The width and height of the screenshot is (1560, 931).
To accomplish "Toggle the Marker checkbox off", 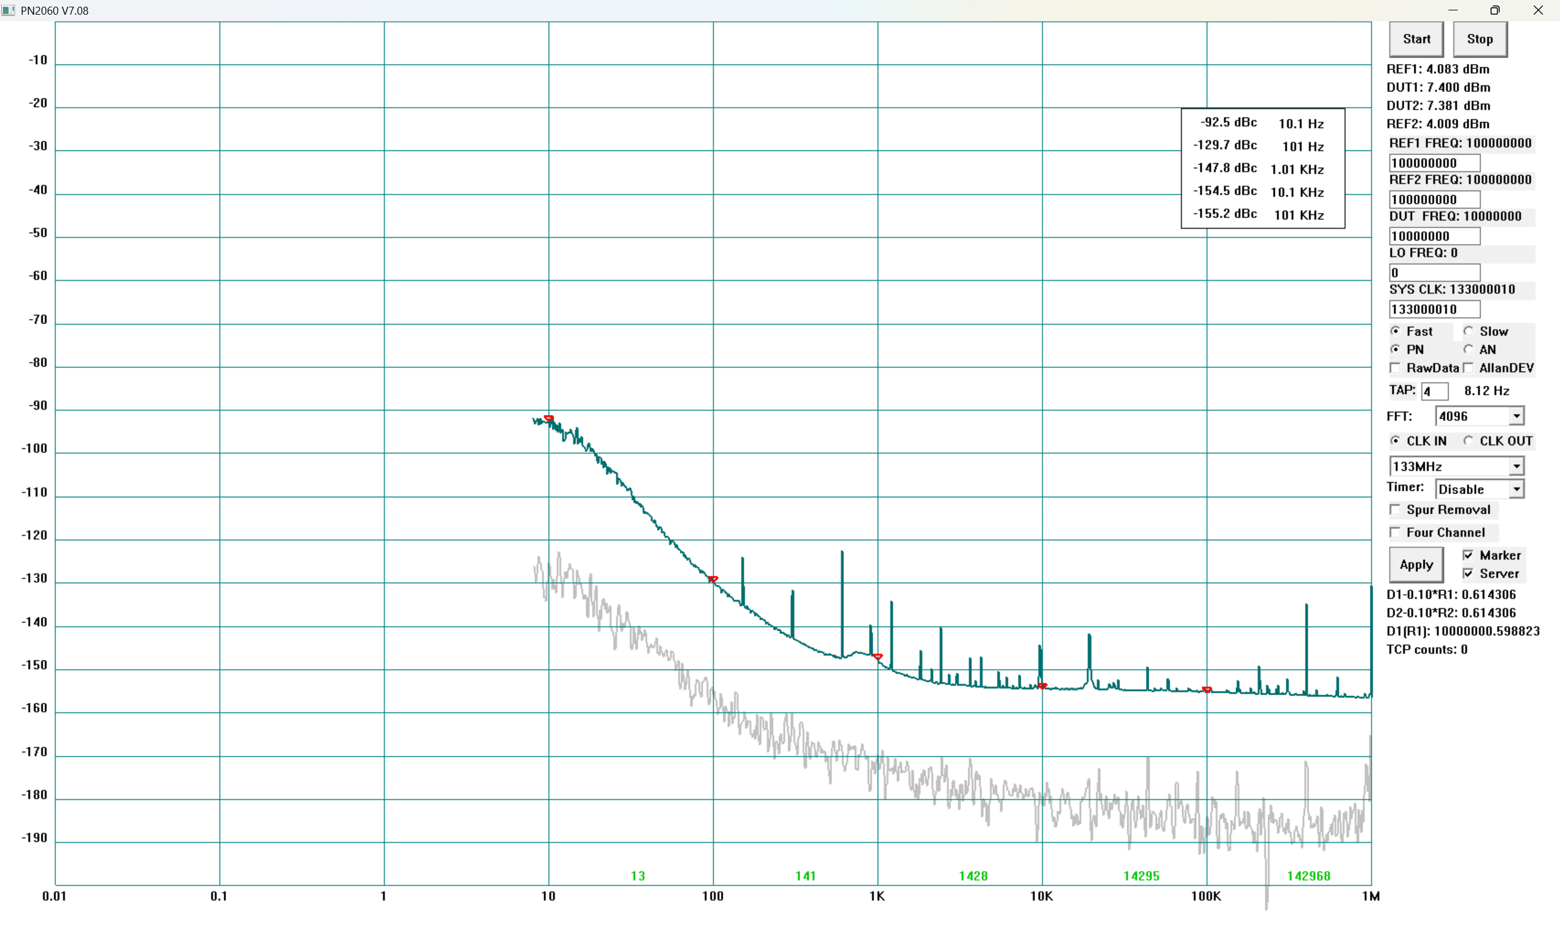I will pyautogui.click(x=1469, y=555).
